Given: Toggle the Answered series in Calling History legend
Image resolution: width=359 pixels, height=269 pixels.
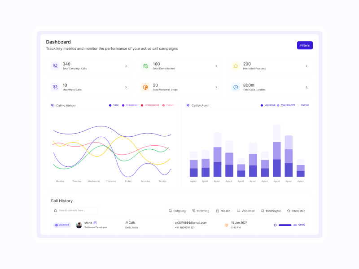Looking at the screenshot, I should [129, 105].
